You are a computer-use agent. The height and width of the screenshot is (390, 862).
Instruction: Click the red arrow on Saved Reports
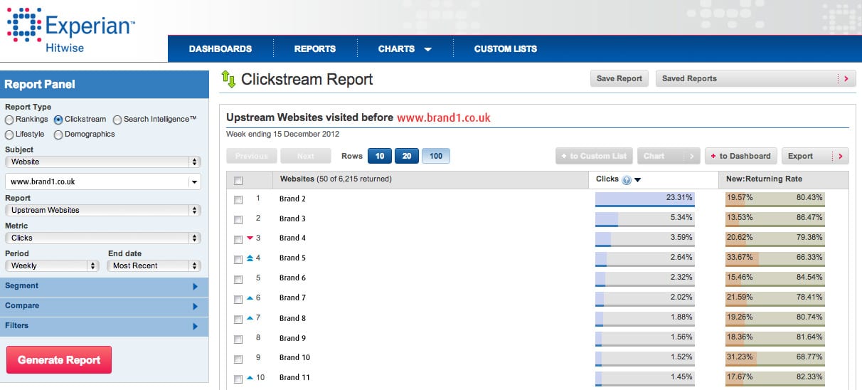[845, 79]
